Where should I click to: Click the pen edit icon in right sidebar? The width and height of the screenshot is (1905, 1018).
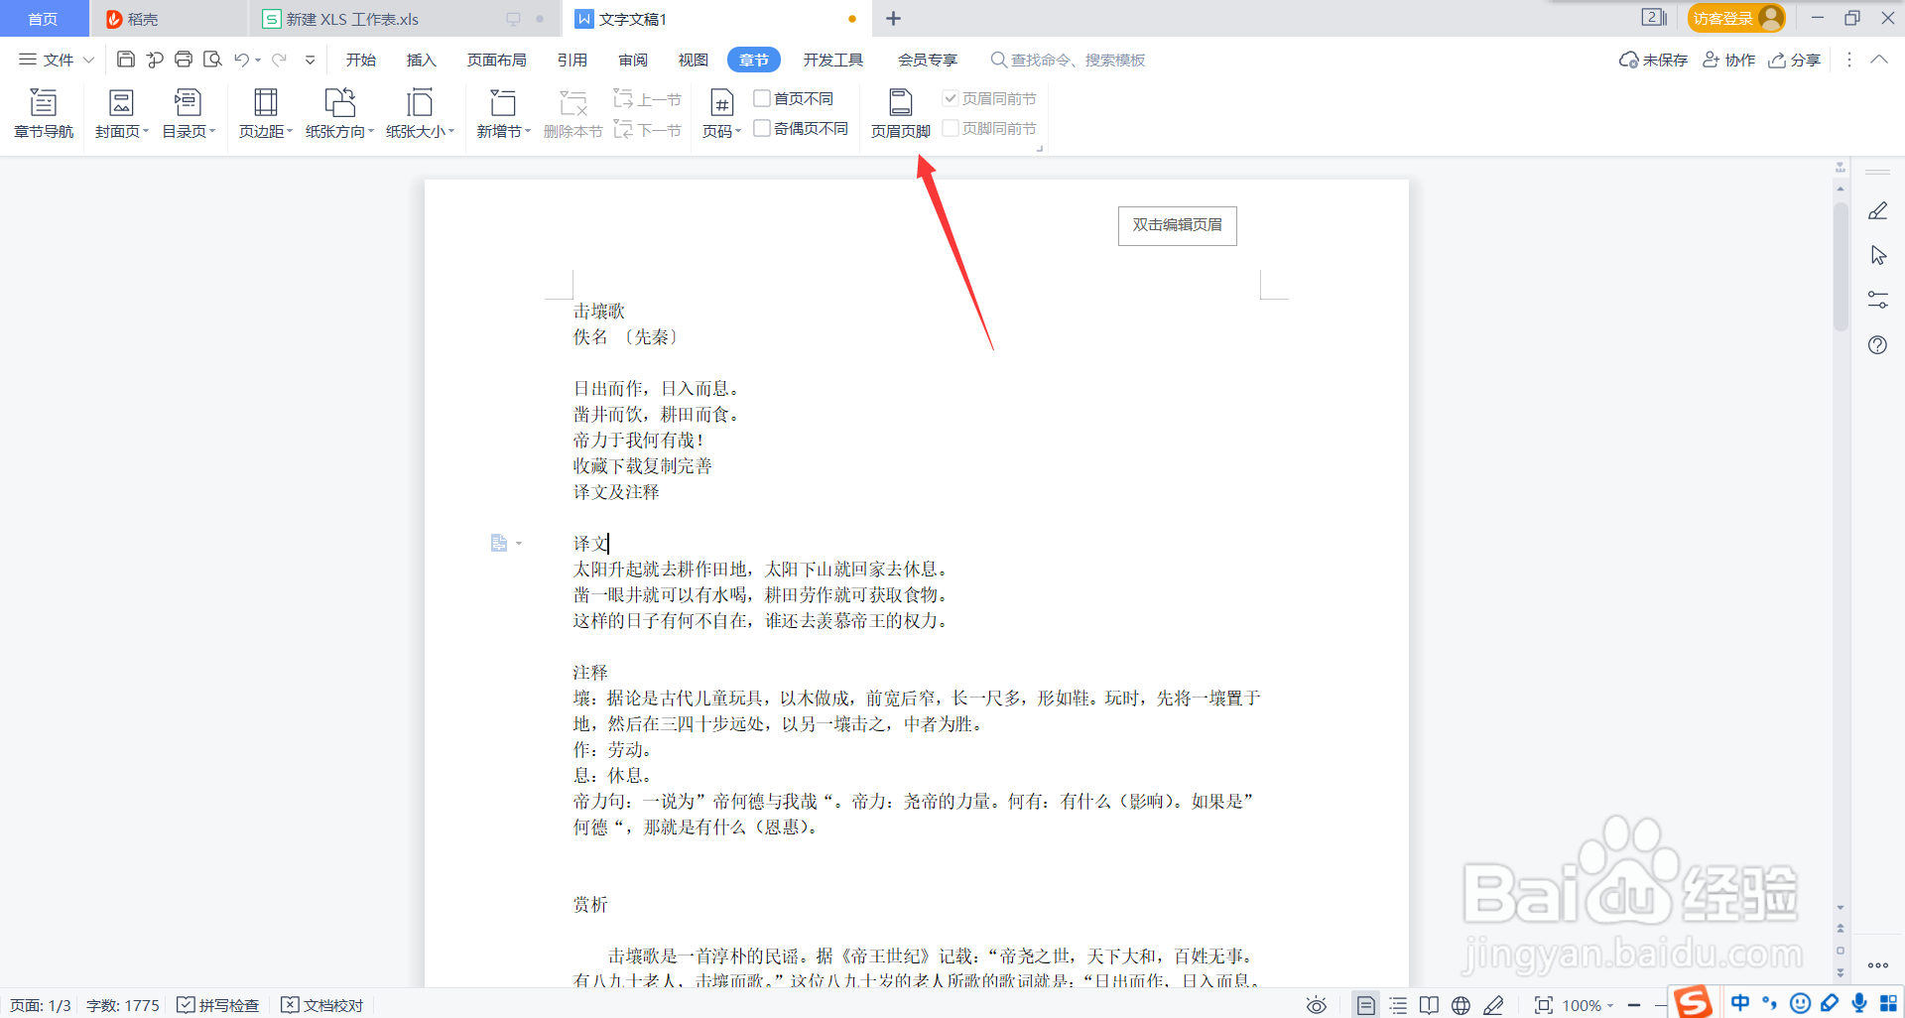coord(1878,210)
